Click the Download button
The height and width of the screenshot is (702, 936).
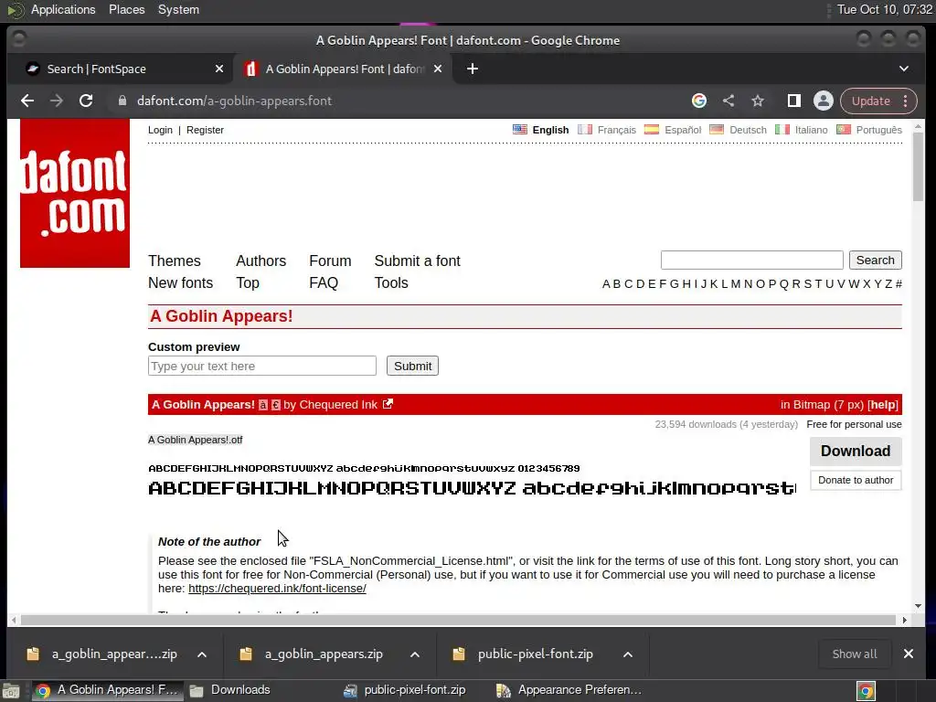[856, 452]
